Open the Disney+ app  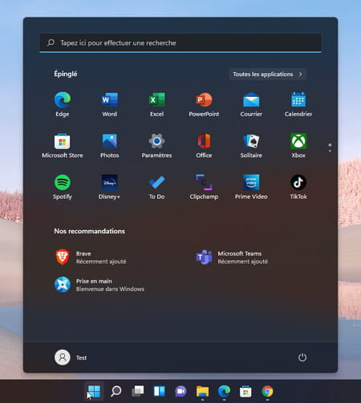[x=110, y=187]
